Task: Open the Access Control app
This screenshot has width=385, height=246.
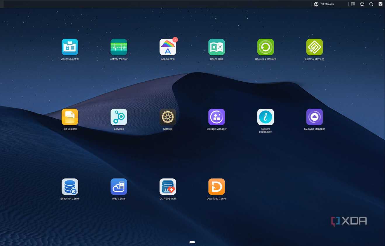Action: pyautogui.click(x=70, y=47)
